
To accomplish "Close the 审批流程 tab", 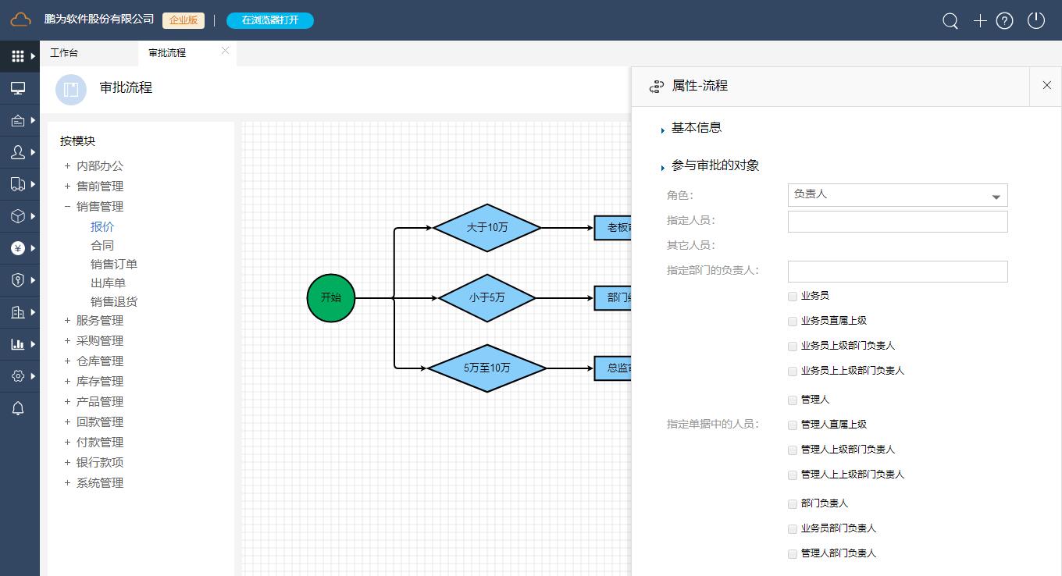I will click(225, 49).
